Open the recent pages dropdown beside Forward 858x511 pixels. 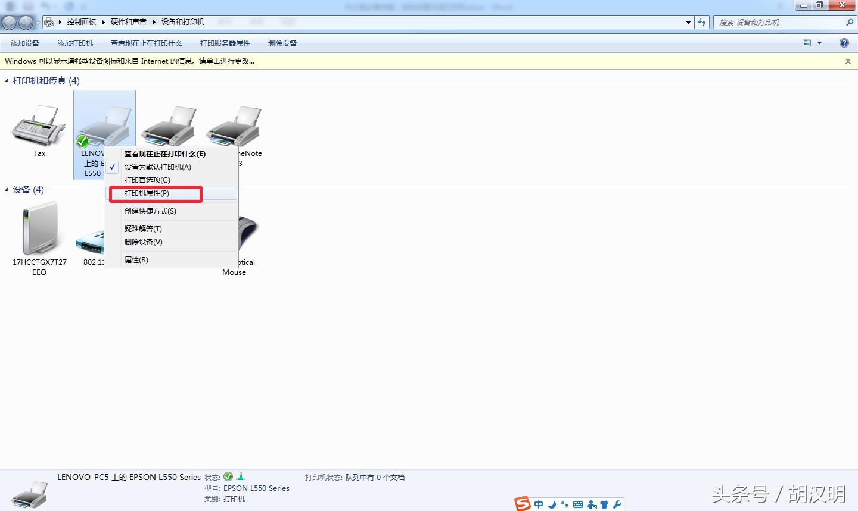(x=38, y=23)
